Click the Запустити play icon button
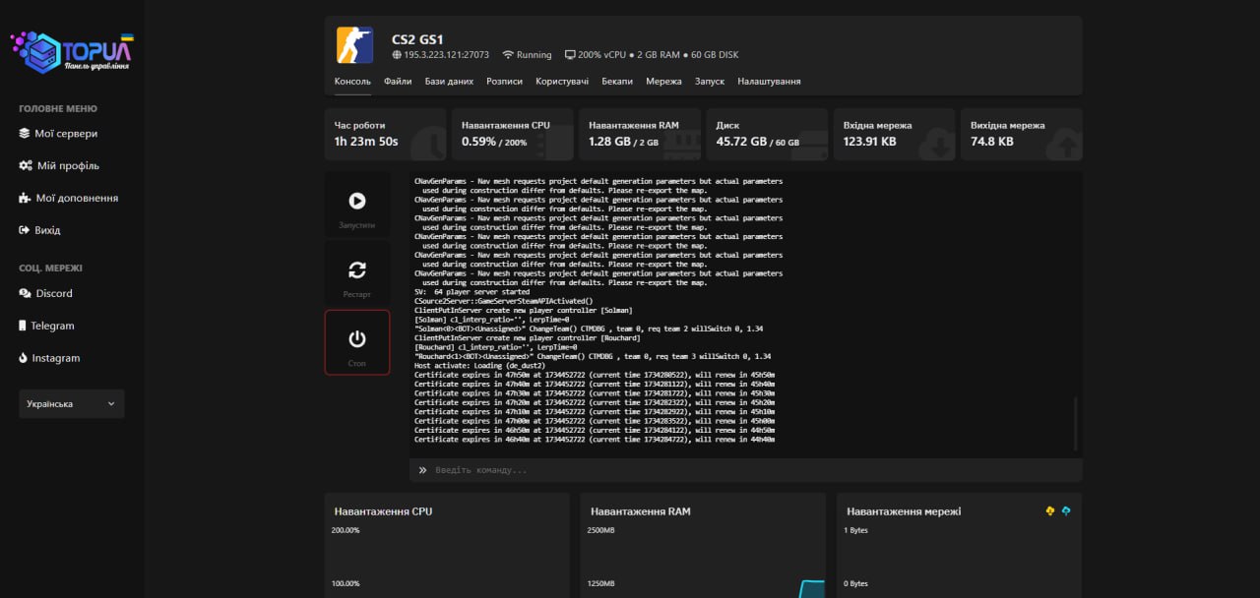1260x598 pixels. [356, 207]
